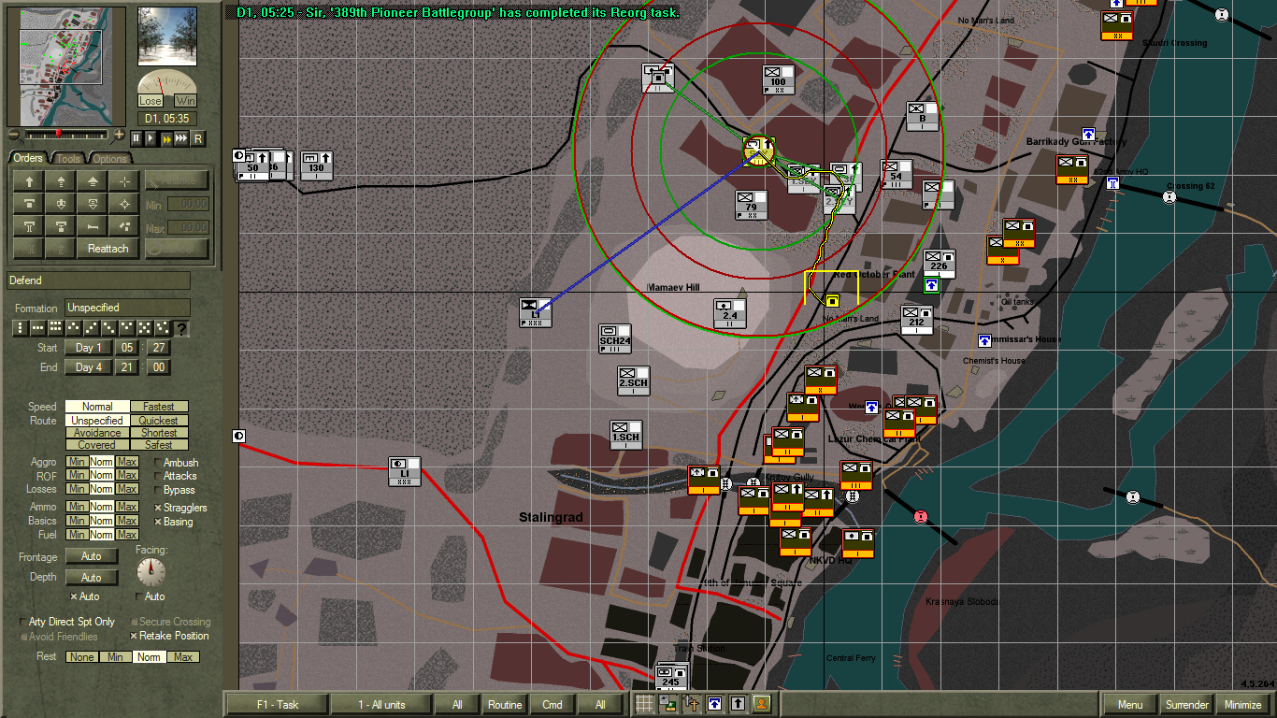Click the black up-arrow icon in bottom bar

(738, 704)
